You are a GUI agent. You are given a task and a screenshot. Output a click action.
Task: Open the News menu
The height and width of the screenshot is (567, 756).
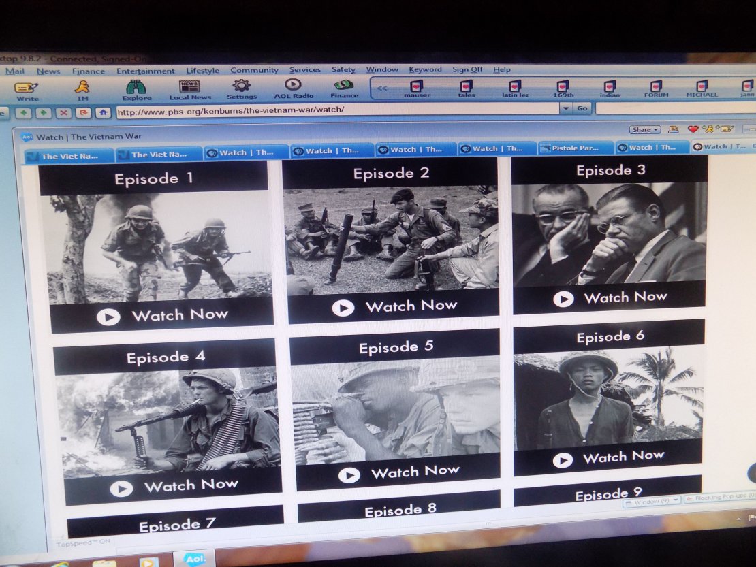pyautogui.click(x=48, y=71)
